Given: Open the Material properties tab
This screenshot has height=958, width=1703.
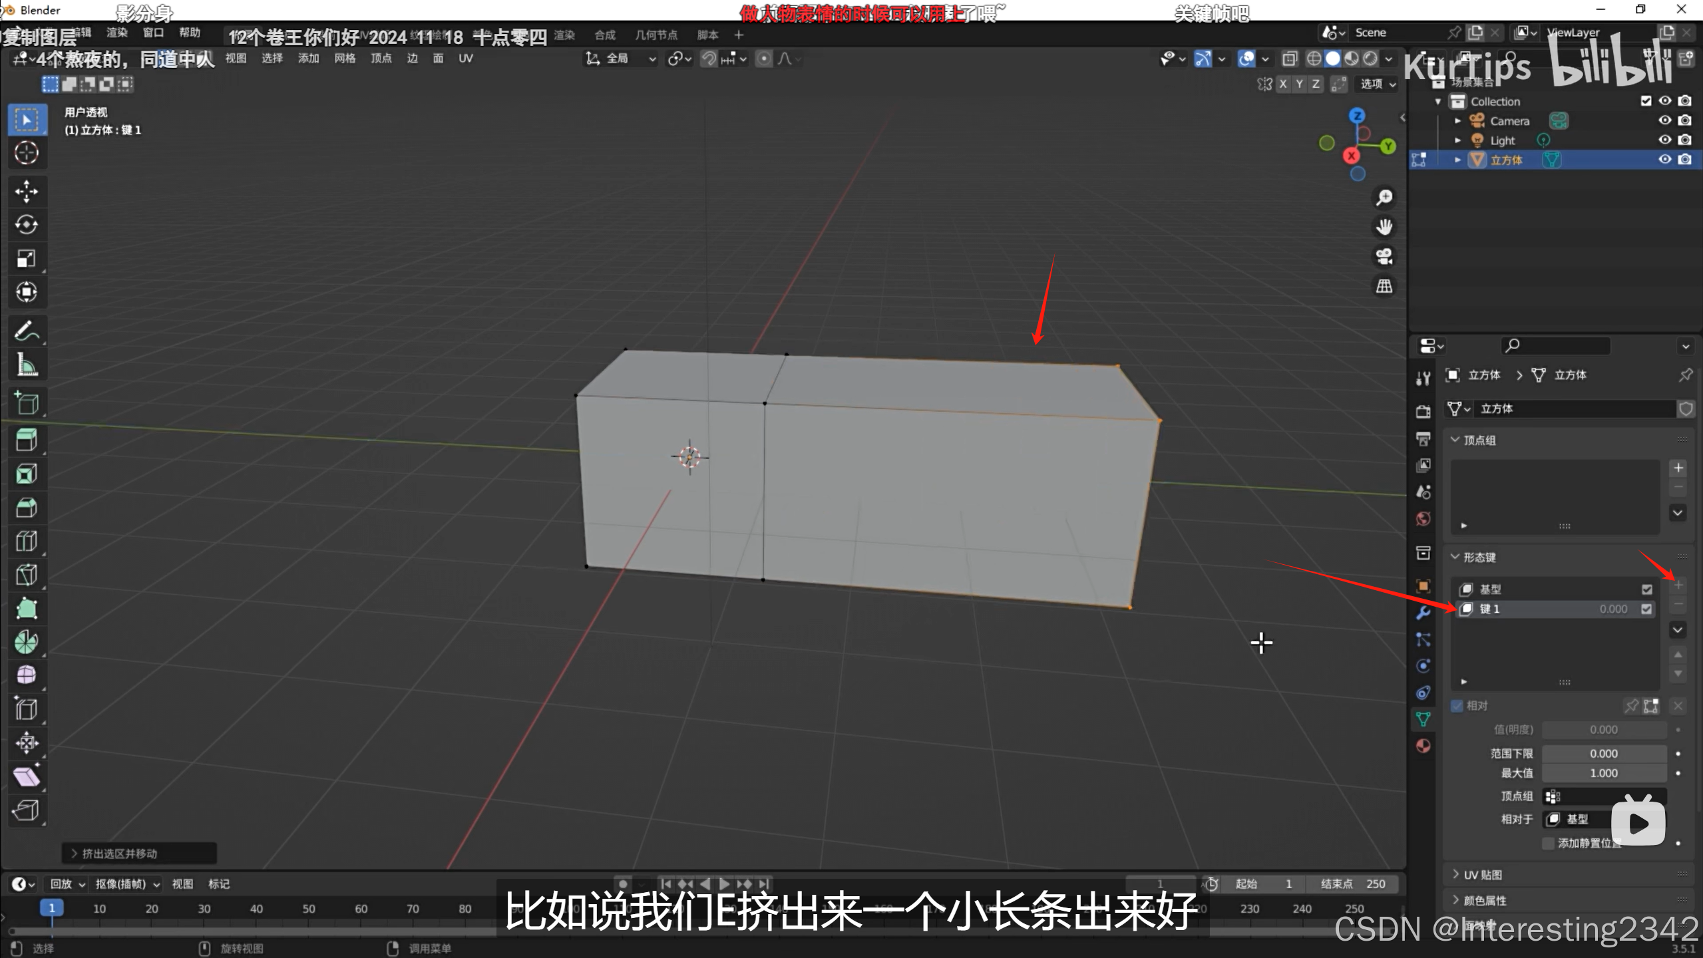Looking at the screenshot, I should coord(1423,746).
